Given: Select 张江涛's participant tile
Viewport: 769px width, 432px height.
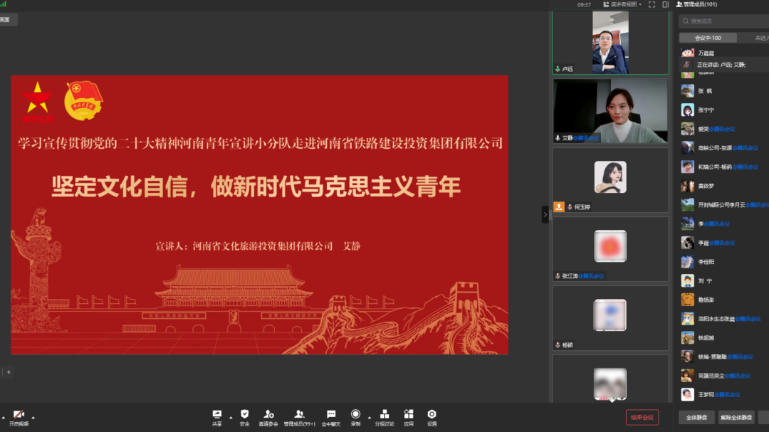Looking at the screenshot, I should [x=611, y=249].
